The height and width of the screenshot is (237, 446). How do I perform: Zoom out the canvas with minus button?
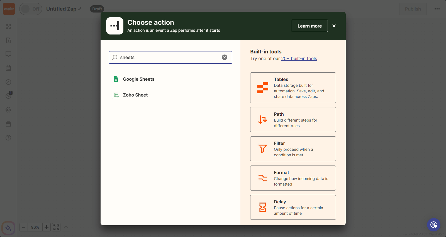pos(24,227)
